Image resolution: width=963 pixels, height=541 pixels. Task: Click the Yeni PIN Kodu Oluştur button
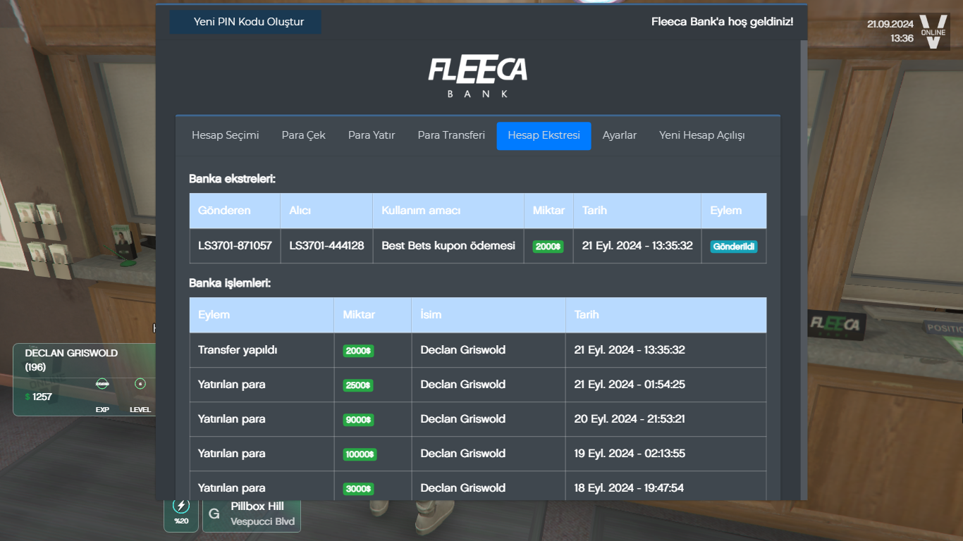tap(245, 22)
